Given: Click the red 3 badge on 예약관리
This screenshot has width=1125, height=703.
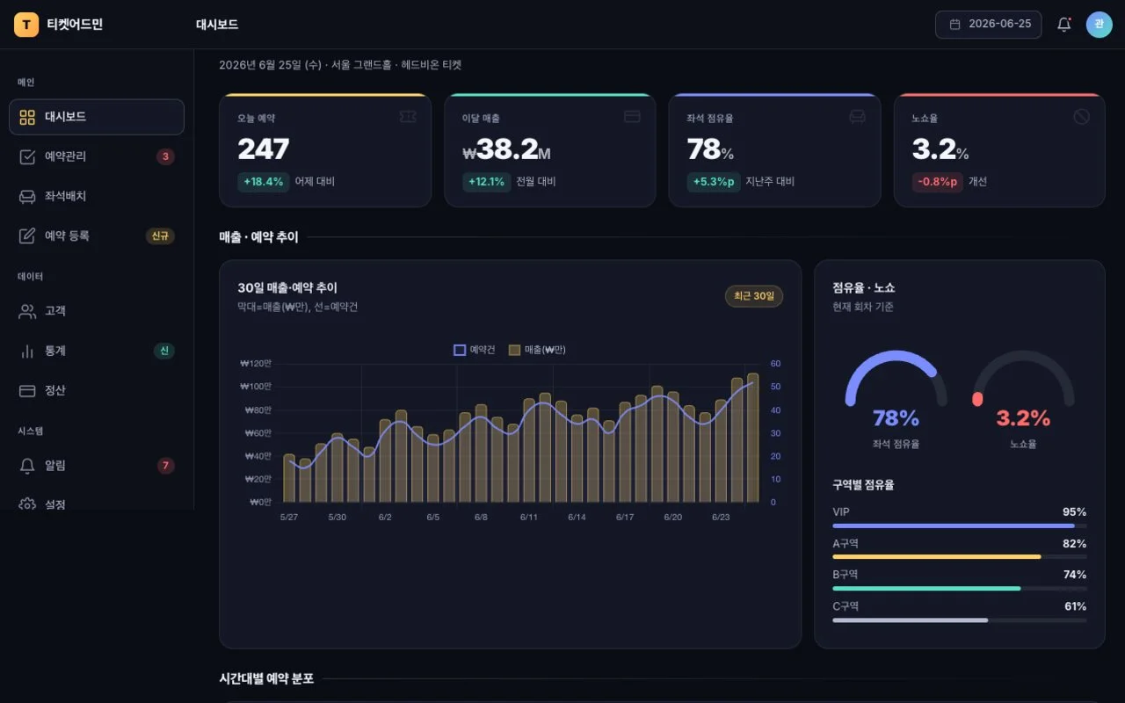Looking at the screenshot, I should tap(165, 157).
